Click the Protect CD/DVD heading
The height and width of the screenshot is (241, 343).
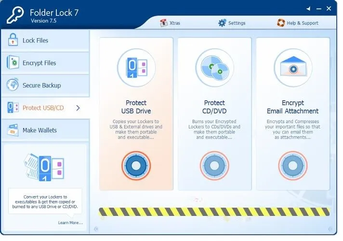tap(214, 107)
